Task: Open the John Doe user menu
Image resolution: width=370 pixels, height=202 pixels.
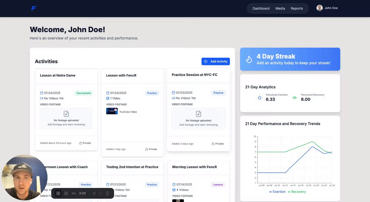Action: [x=327, y=8]
